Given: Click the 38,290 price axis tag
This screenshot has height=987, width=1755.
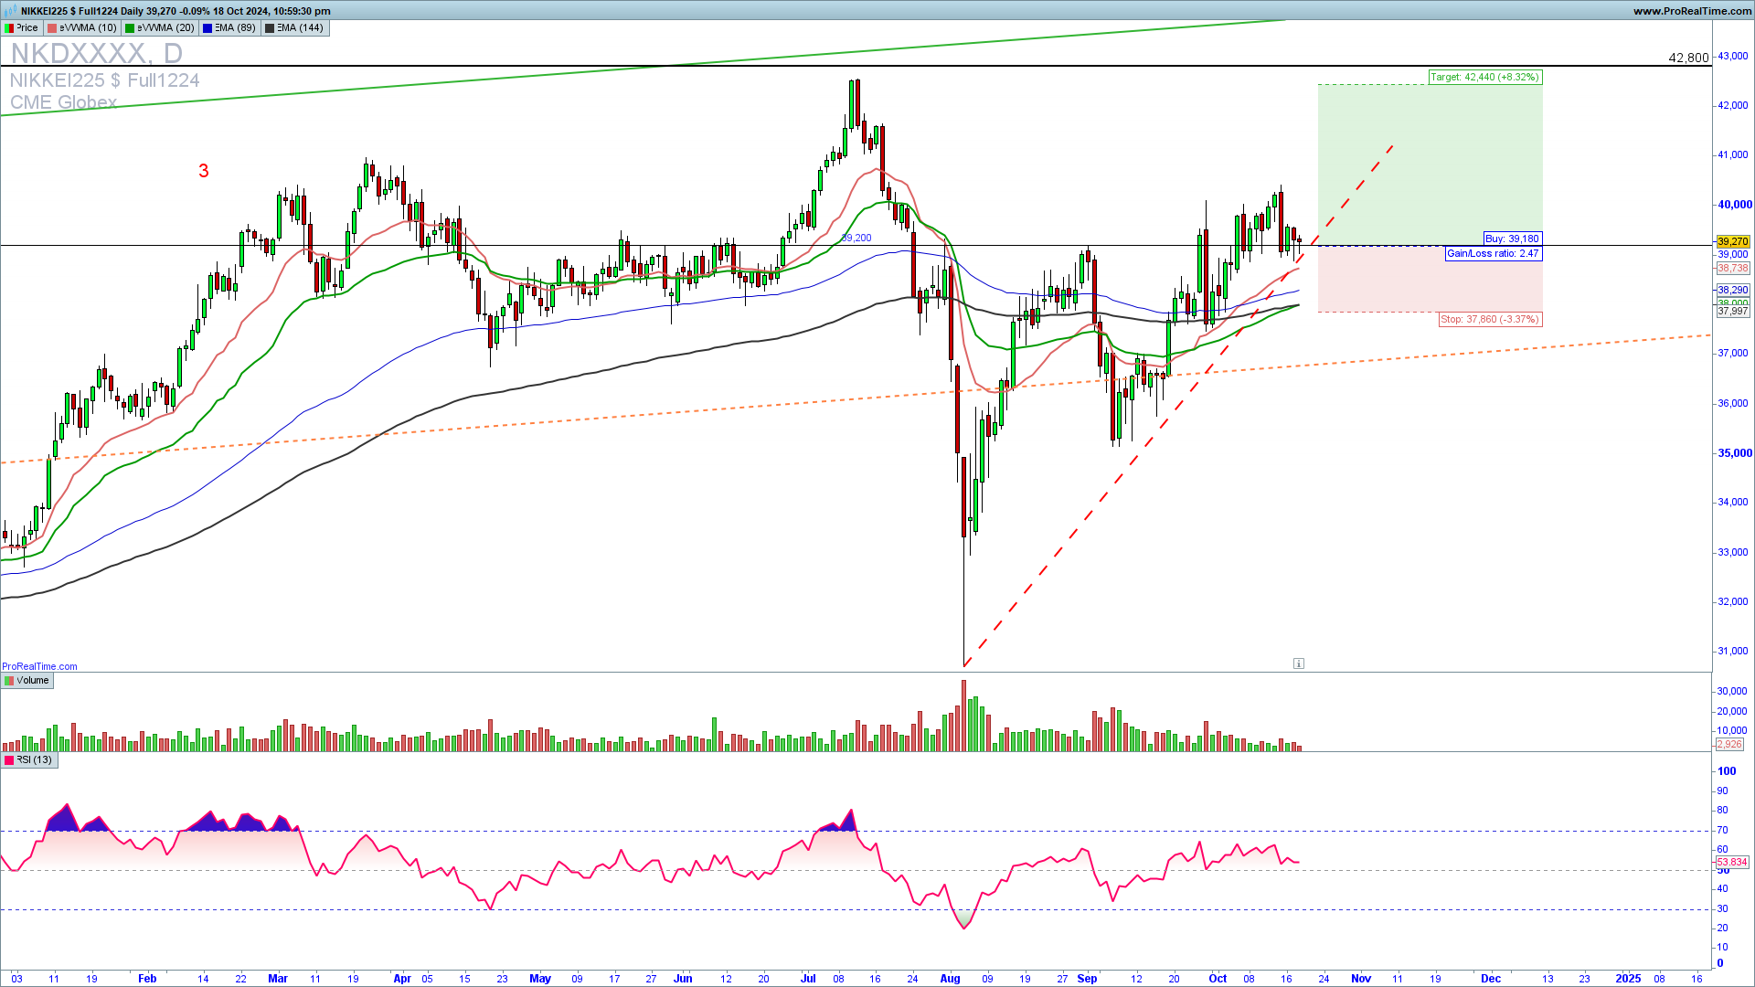Looking at the screenshot, I should pos(1733,291).
